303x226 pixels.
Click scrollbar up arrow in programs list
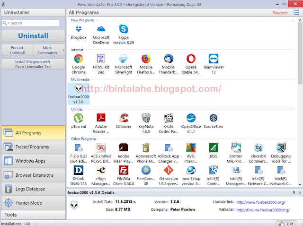point(300,20)
